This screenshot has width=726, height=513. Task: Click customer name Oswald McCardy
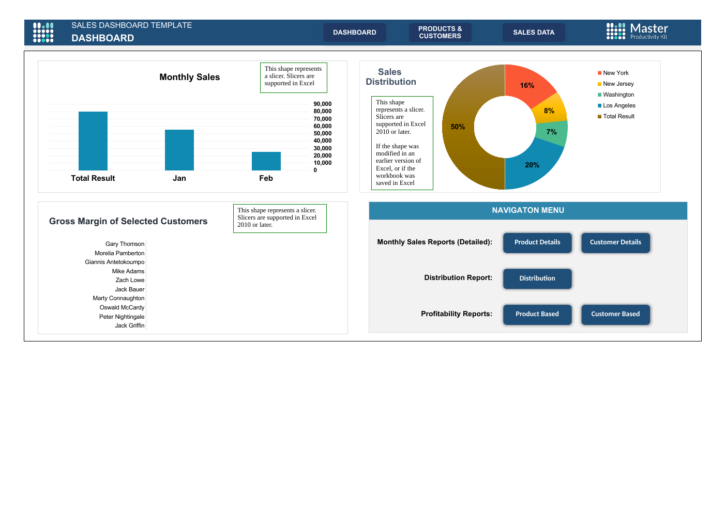[122, 307]
